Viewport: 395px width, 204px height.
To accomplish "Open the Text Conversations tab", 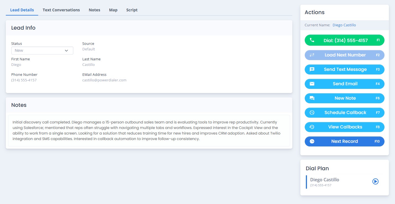I will pyautogui.click(x=61, y=10).
